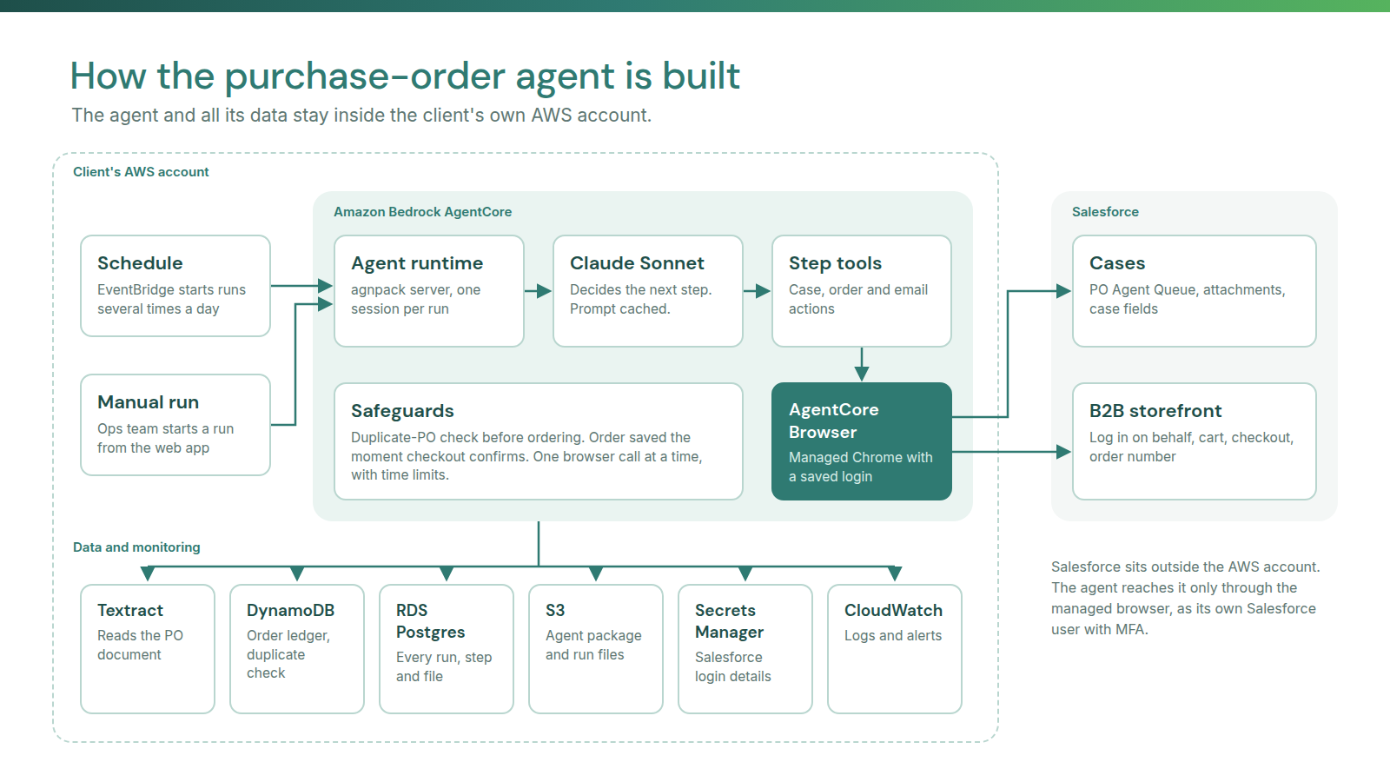
Task: Click 'Ops team starts a run from the web app'
Action: coord(165,438)
